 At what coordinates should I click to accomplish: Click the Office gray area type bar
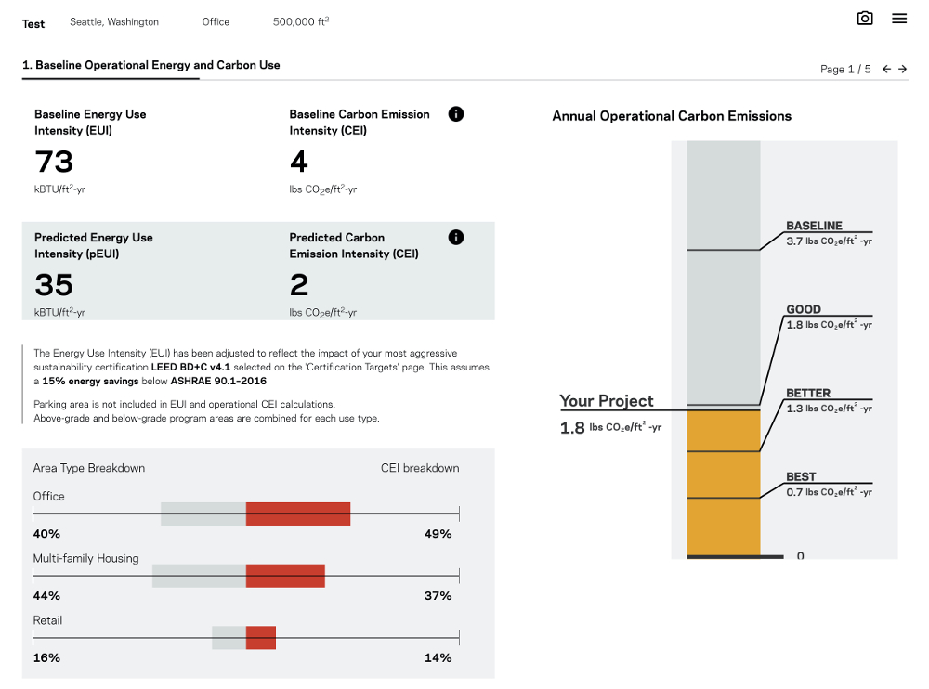coord(203,513)
